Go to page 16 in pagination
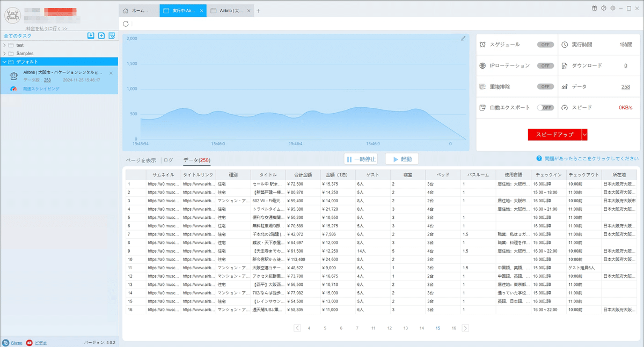The image size is (644, 347). click(x=454, y=328)
